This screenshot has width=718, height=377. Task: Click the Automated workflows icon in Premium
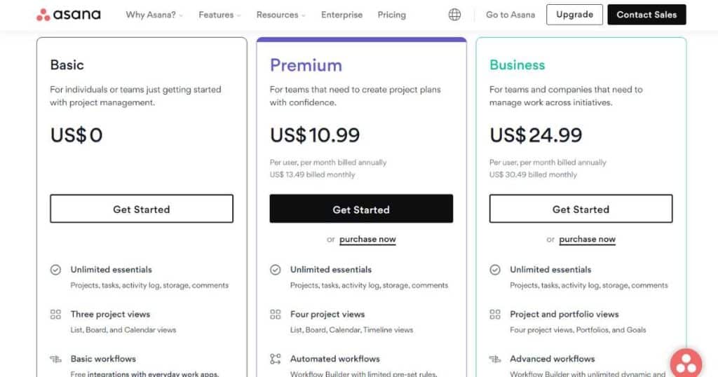(x=275, y=359)
